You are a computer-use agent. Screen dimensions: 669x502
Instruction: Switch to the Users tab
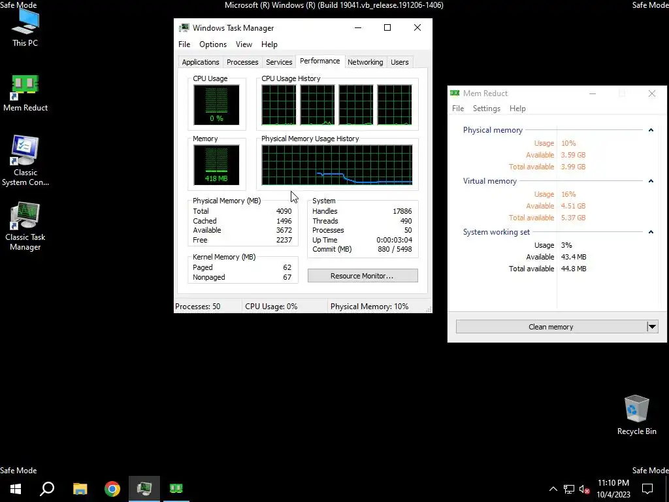(399, 62)
